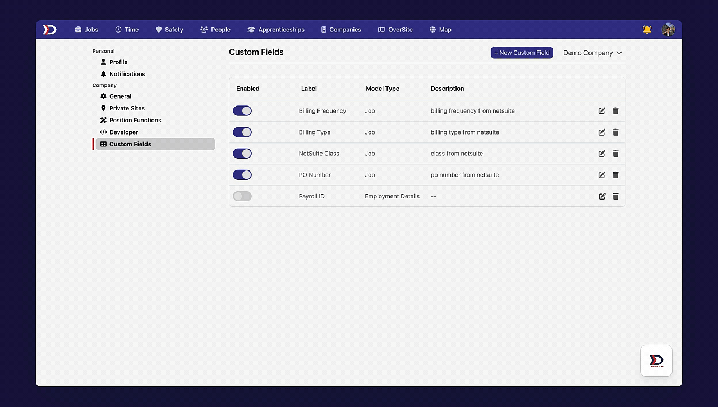Edit the Payroll ID custom field

[602, 196]
